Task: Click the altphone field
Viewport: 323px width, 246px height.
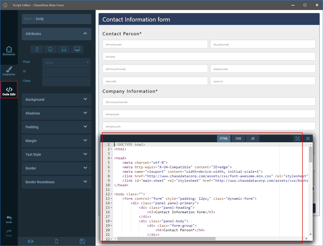Action: tap(263, 69)
